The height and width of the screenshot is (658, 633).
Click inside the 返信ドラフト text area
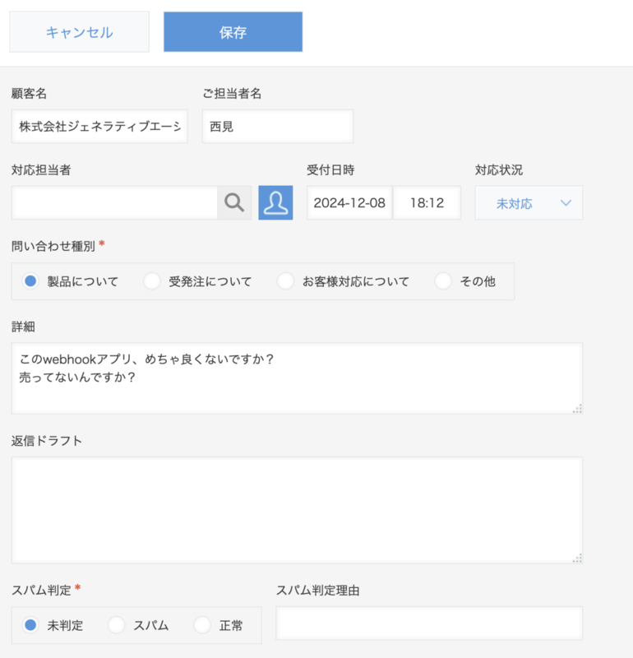point(297,510)
